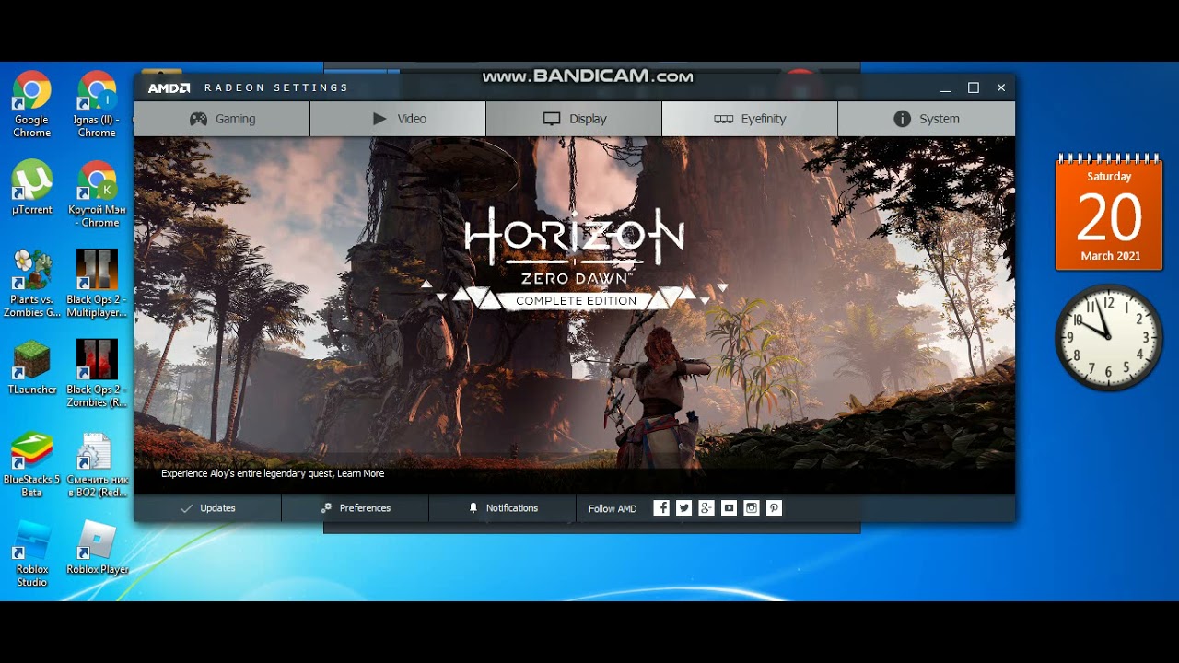The image size is (1179, 663).
Task: Click the info icon on System tab
Action: 902,119
